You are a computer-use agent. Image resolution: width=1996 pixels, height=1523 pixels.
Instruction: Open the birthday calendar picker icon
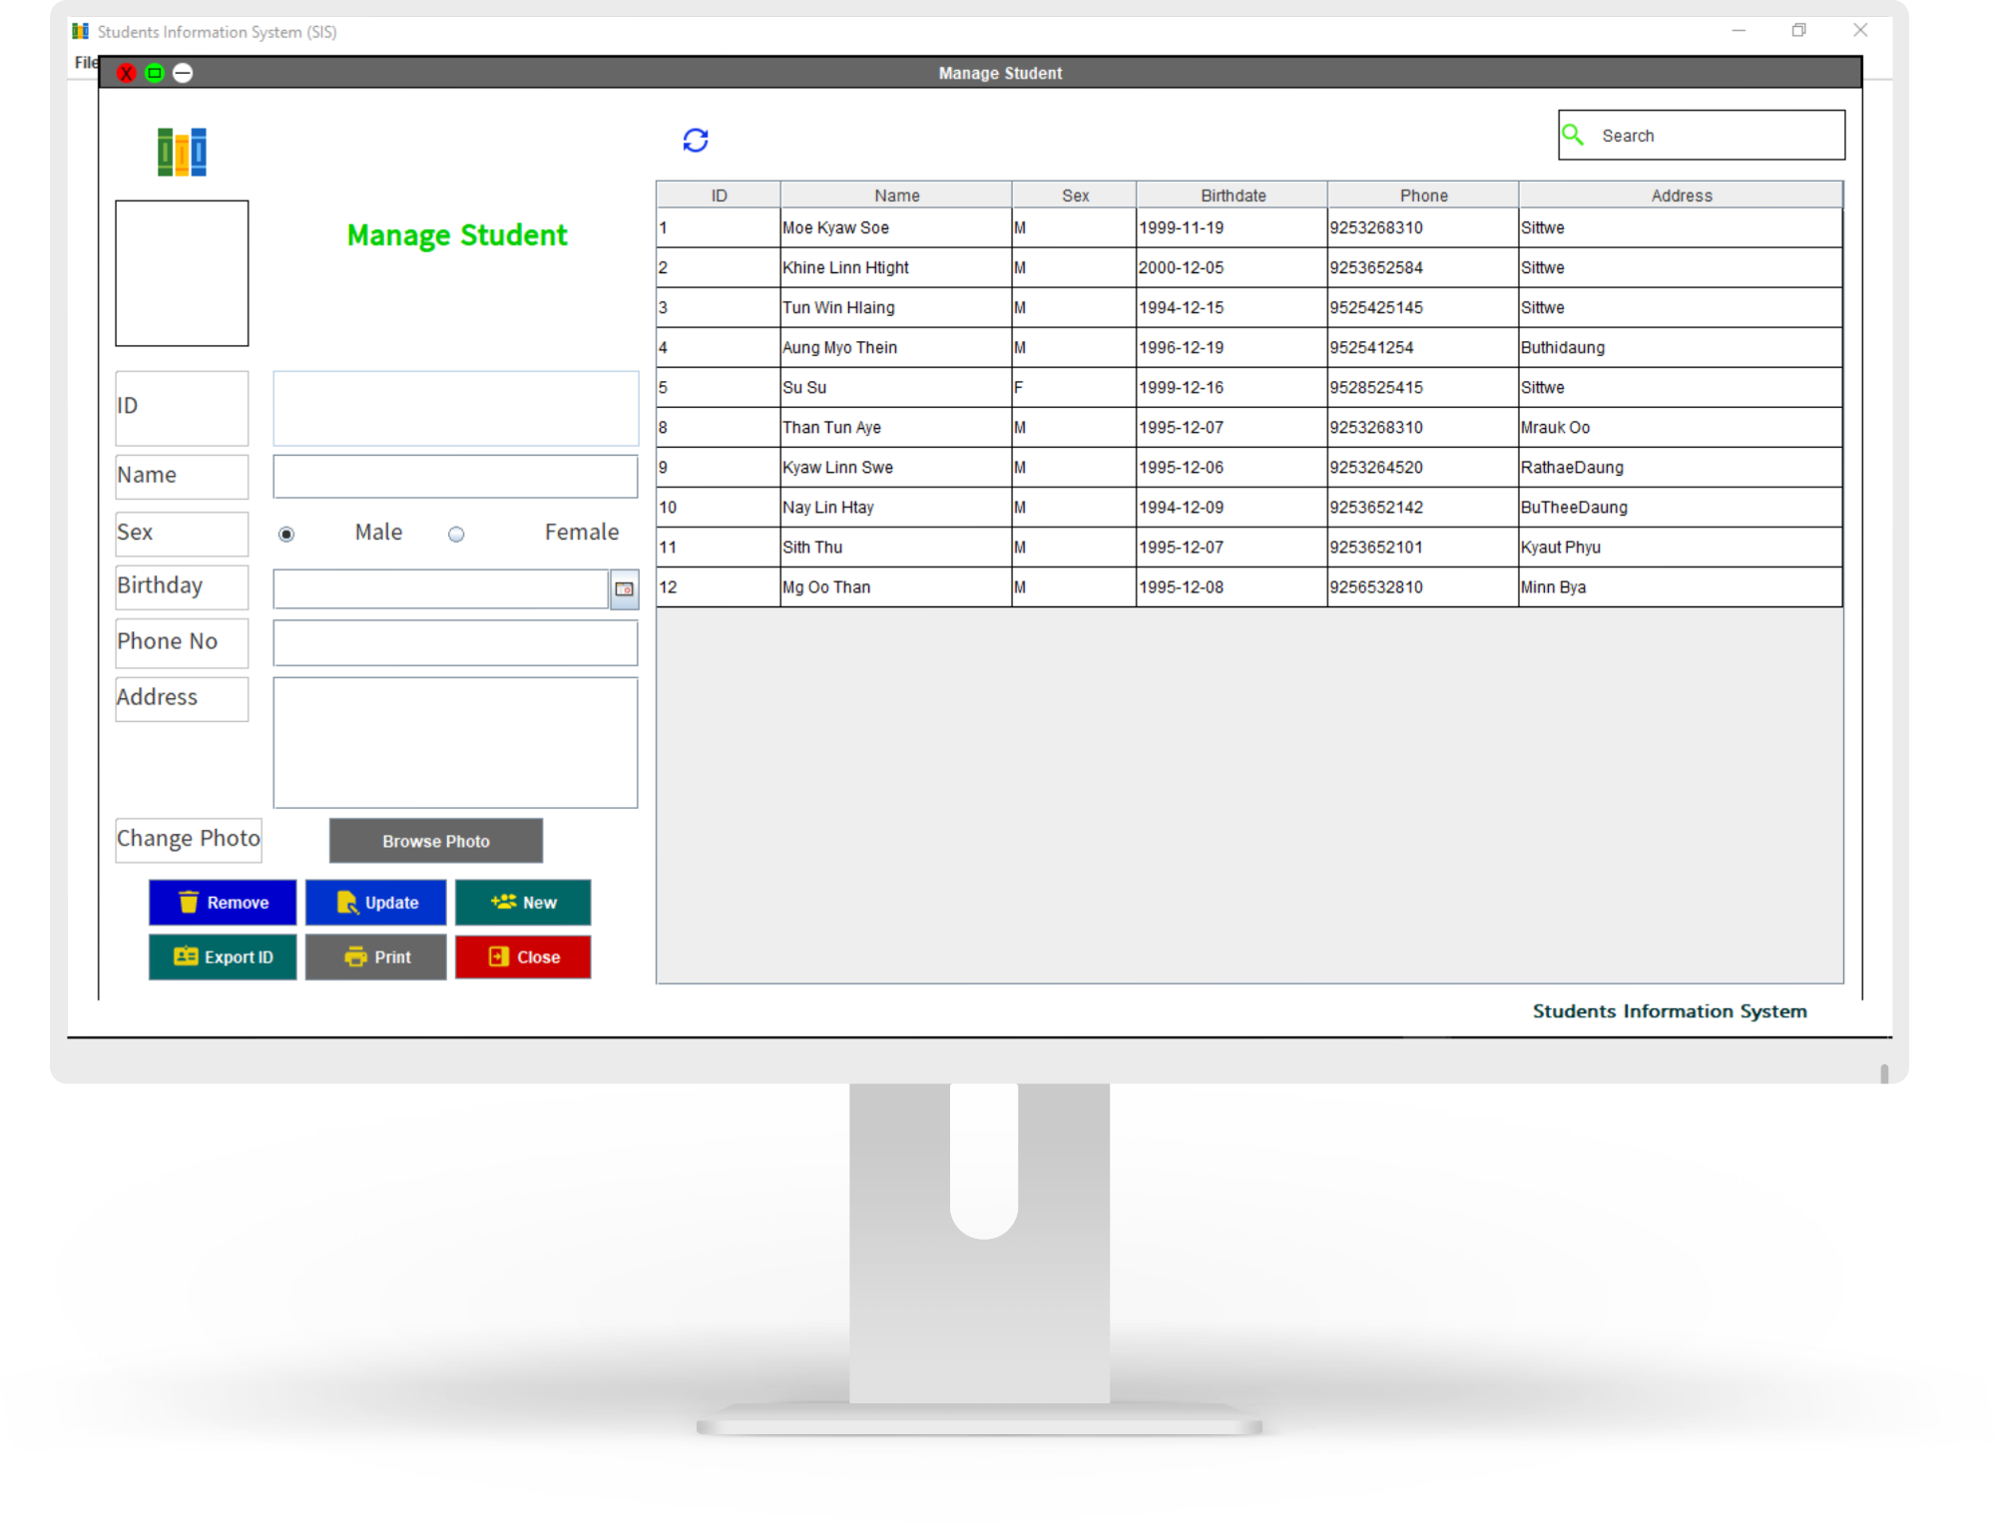pos(624,589)
